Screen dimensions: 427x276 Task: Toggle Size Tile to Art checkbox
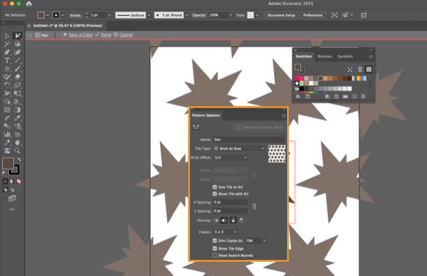(215, 187)
